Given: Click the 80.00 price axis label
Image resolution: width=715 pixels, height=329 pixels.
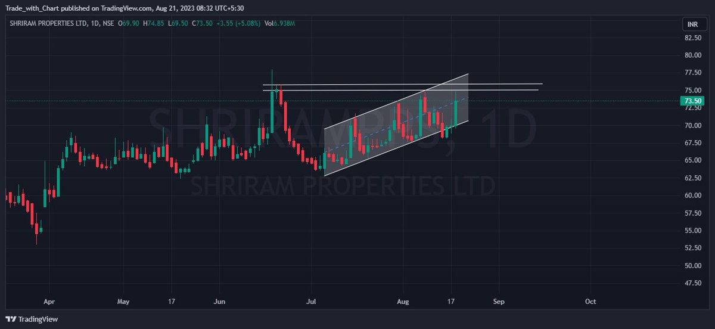Looking at the screenshot, I should (x=692, y=55).
